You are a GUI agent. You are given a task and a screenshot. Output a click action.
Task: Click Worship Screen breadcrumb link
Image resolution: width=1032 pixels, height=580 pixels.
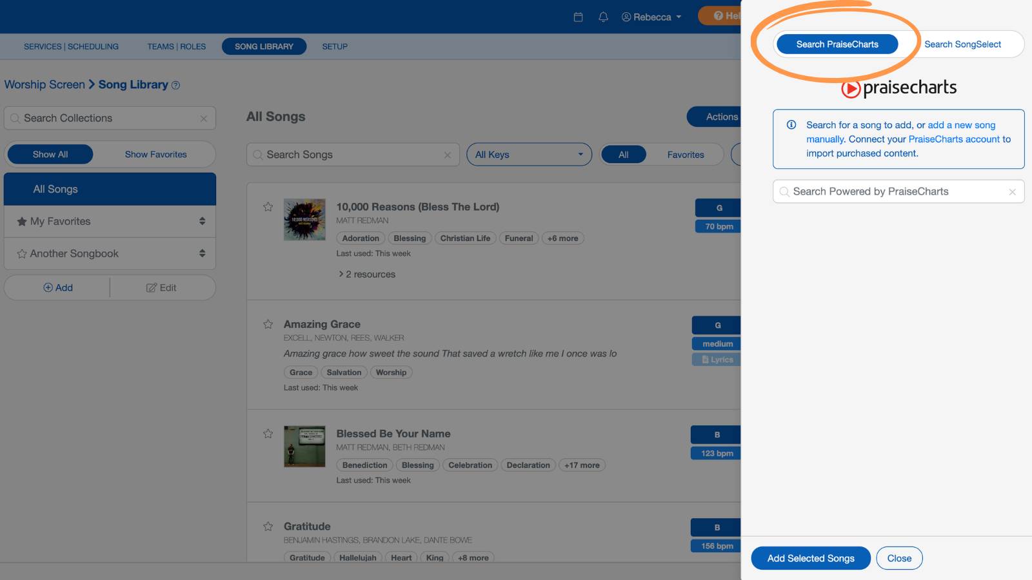(x=45, y=84)
